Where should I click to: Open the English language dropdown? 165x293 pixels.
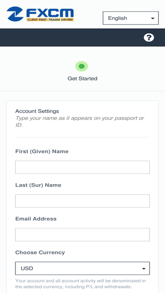(x=131, y=18)
